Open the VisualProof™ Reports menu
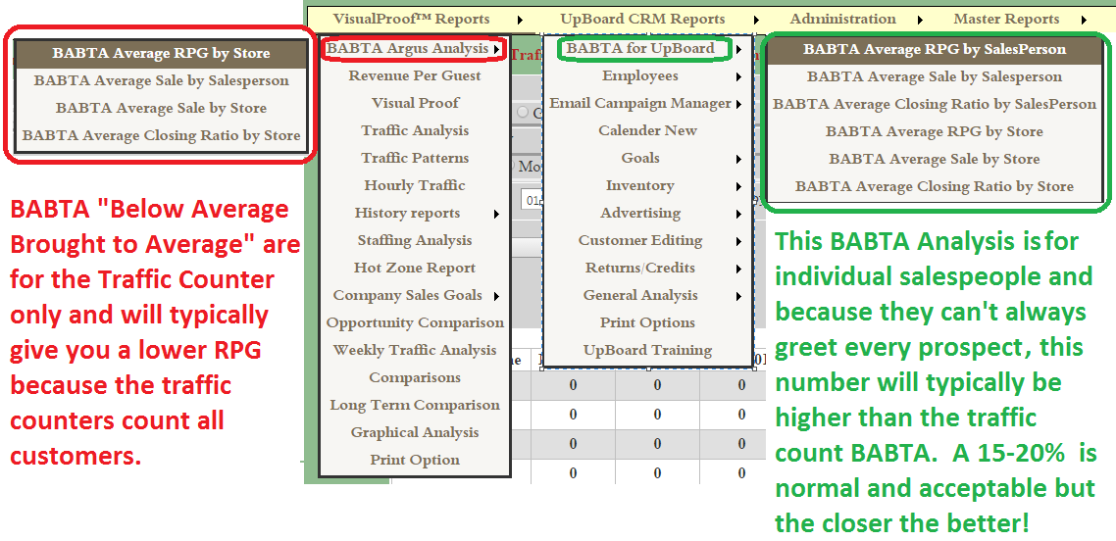The image size is (1116, 541). [411, 20]
